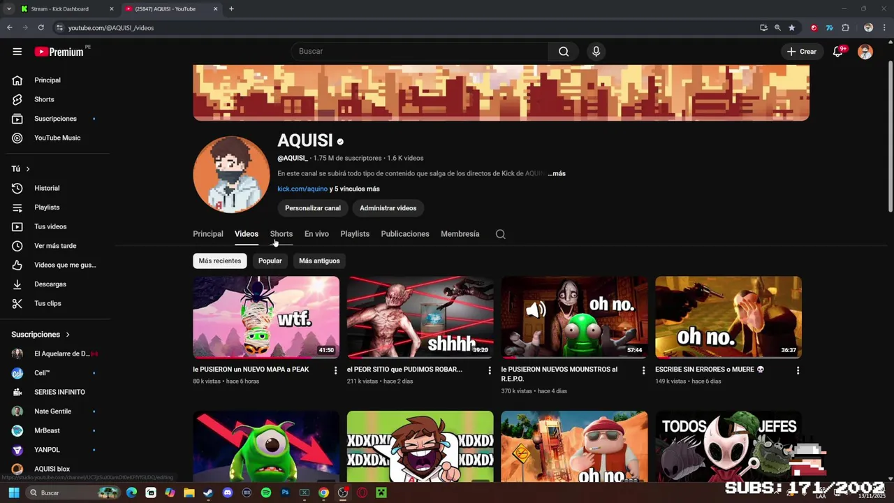This screenshot has width=894, height=503.
Task: Open the tab search dropdown arrow
Action: (9, 9)
